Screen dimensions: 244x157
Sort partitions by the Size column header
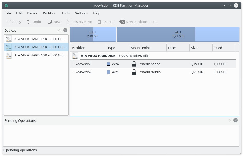201,48
